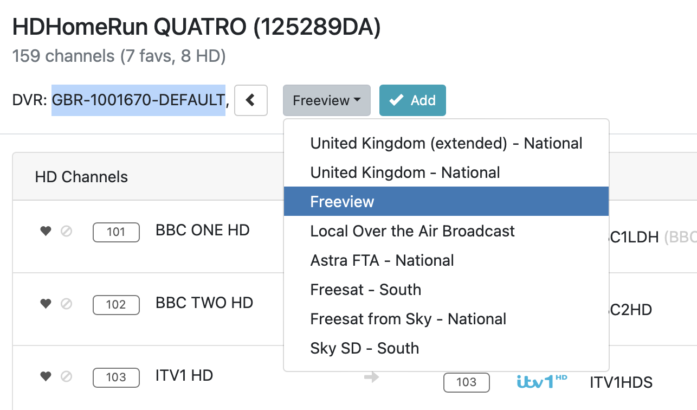Screen dimensions: 697x410
Task: Click the ITV1 HD channel logo
Action: coord(541,382)
